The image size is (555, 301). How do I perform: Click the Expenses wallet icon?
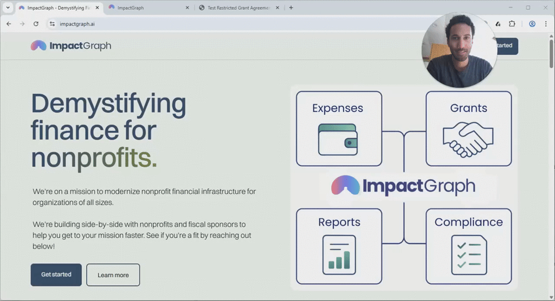[x=338, y=139]
